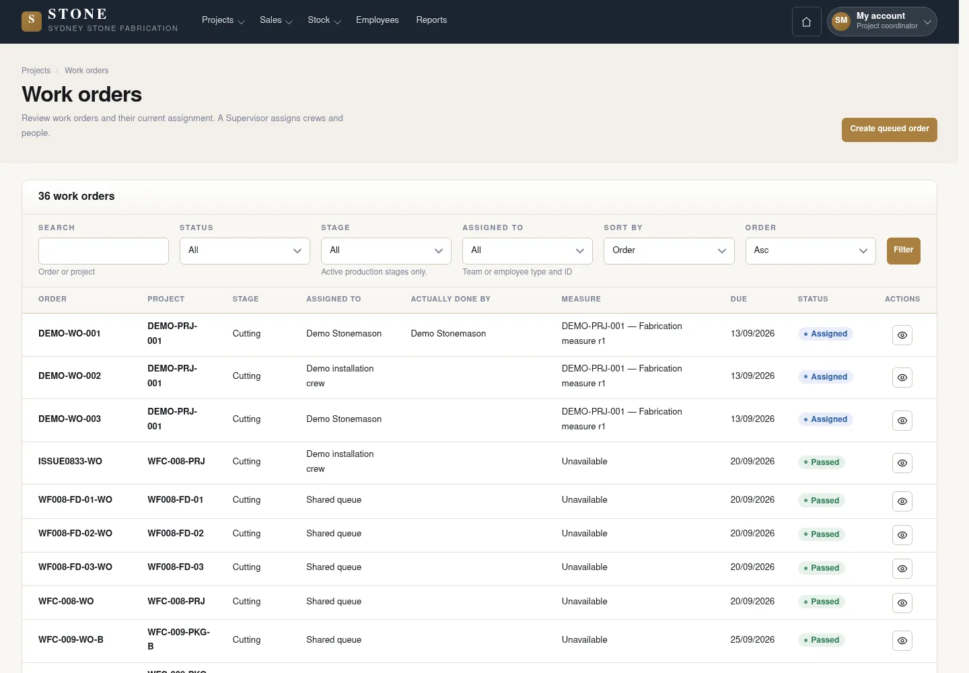Image resolution: width=969 pixels, height=673 pixels.
Task: Click the 36 work orders heading
Action: tap(76, 197)
